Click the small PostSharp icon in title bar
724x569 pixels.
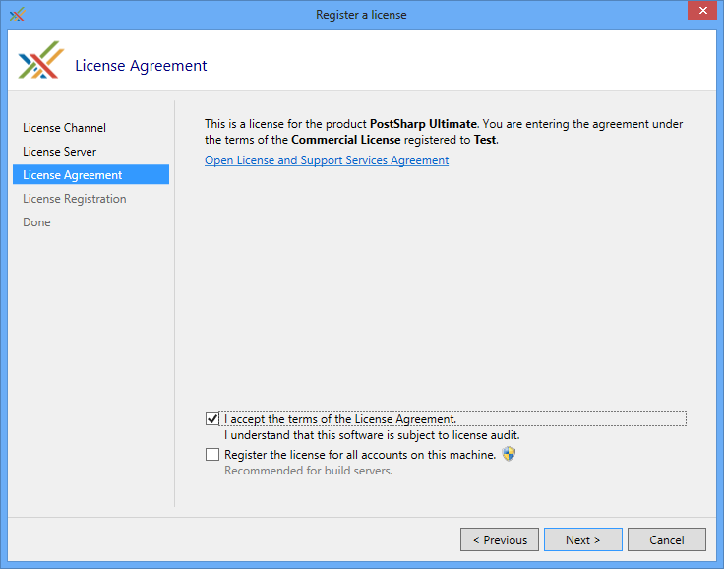coord(17,15)
